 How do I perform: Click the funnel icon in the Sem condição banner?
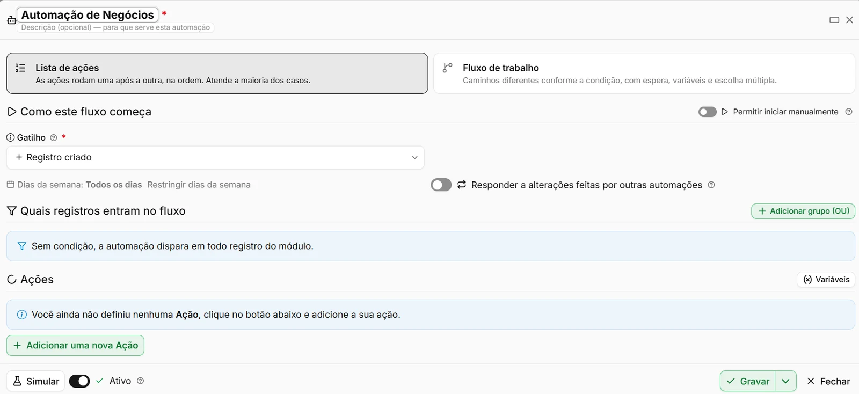click(x=22, y=246)
